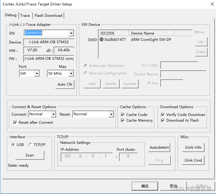Toggle the Cache Code checkbox
The height and width of the screenshot is (194, 216).
pos(123,115)
